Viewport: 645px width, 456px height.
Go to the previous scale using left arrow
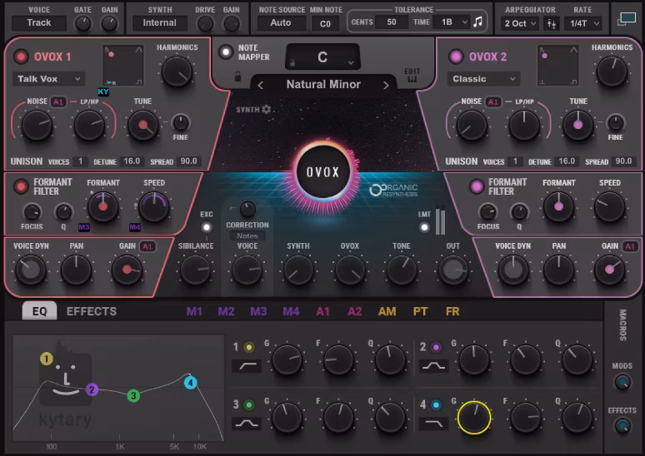[261, 85]
